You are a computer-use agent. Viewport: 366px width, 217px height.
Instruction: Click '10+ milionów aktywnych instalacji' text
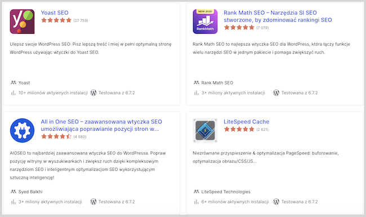[x=53, y=93]
